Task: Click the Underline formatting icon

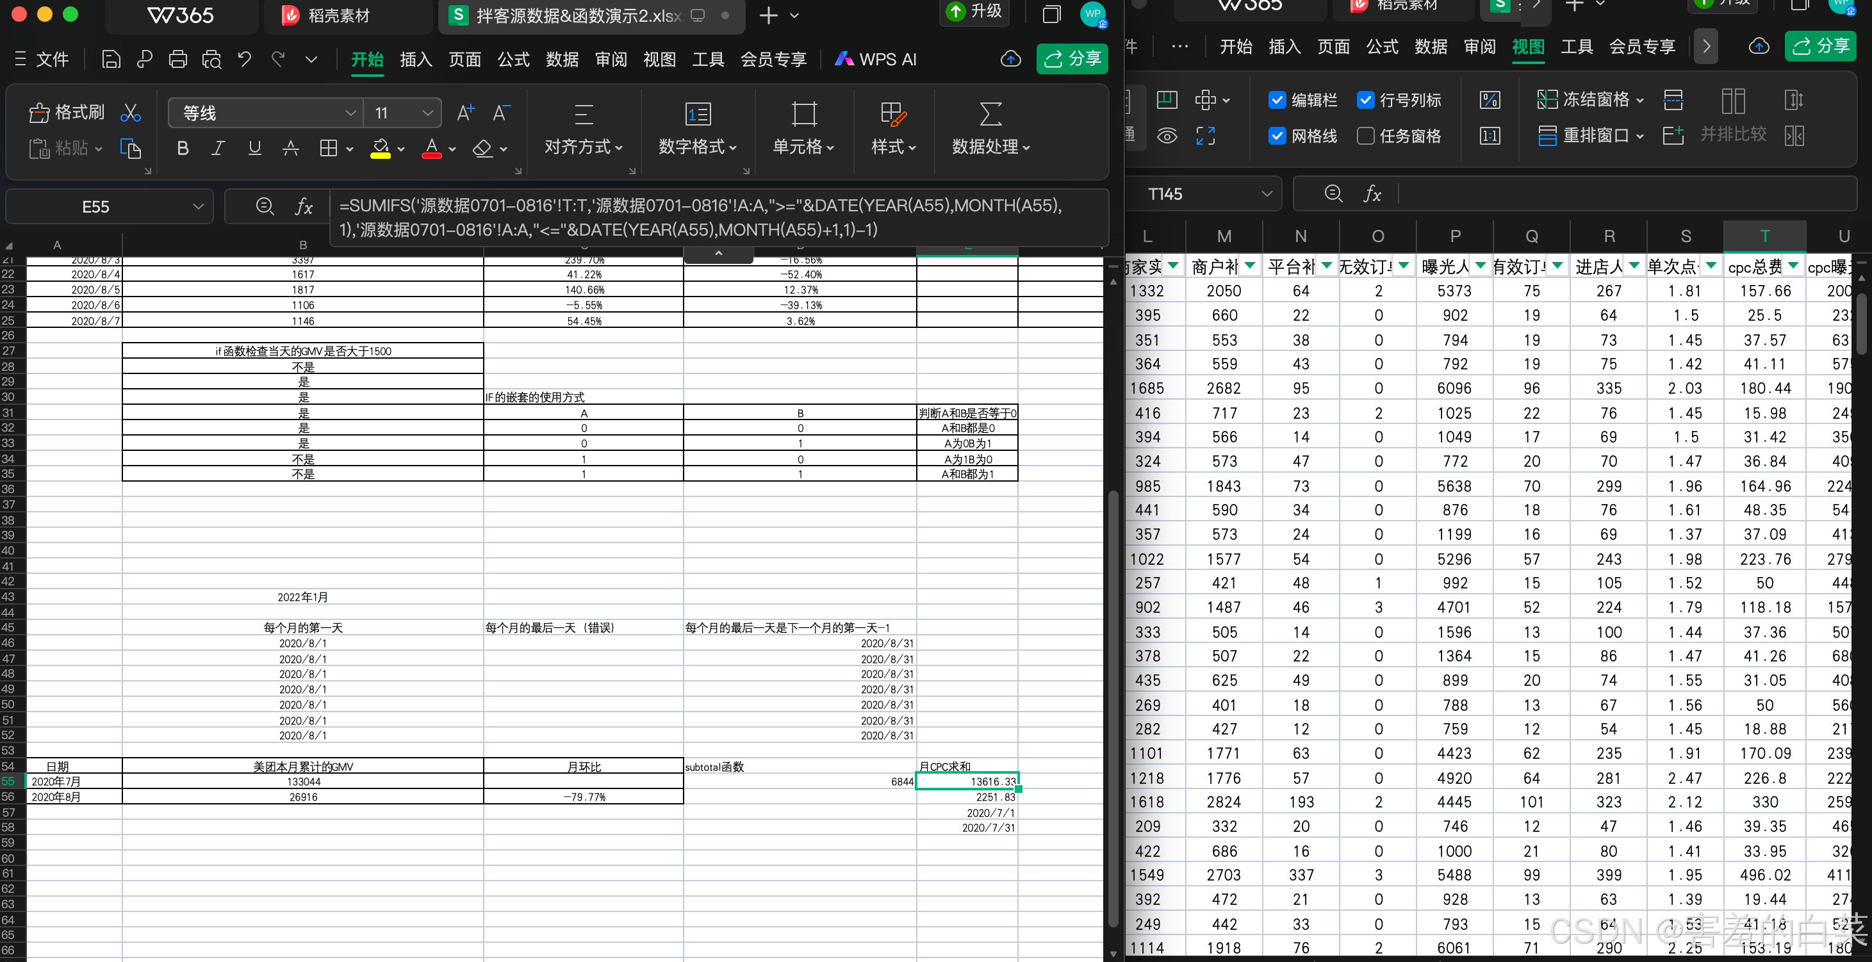Action: 254,148
